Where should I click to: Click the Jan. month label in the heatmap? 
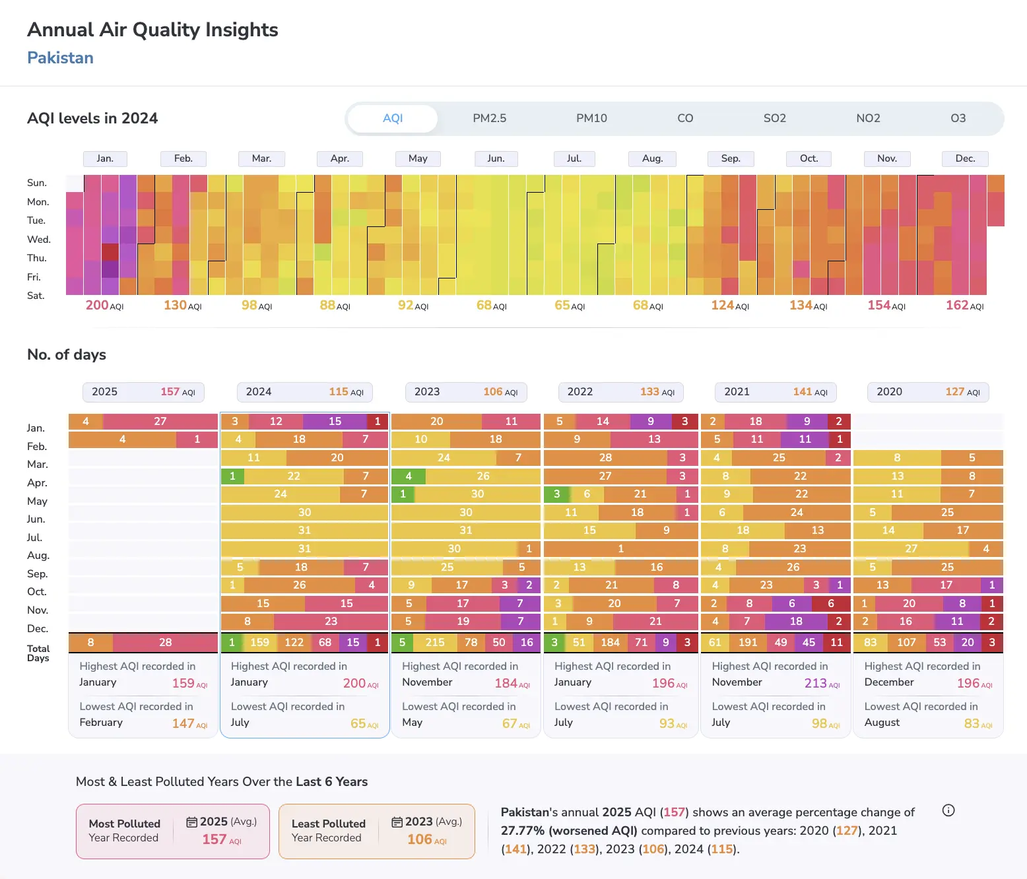click(x=105, y=158)
